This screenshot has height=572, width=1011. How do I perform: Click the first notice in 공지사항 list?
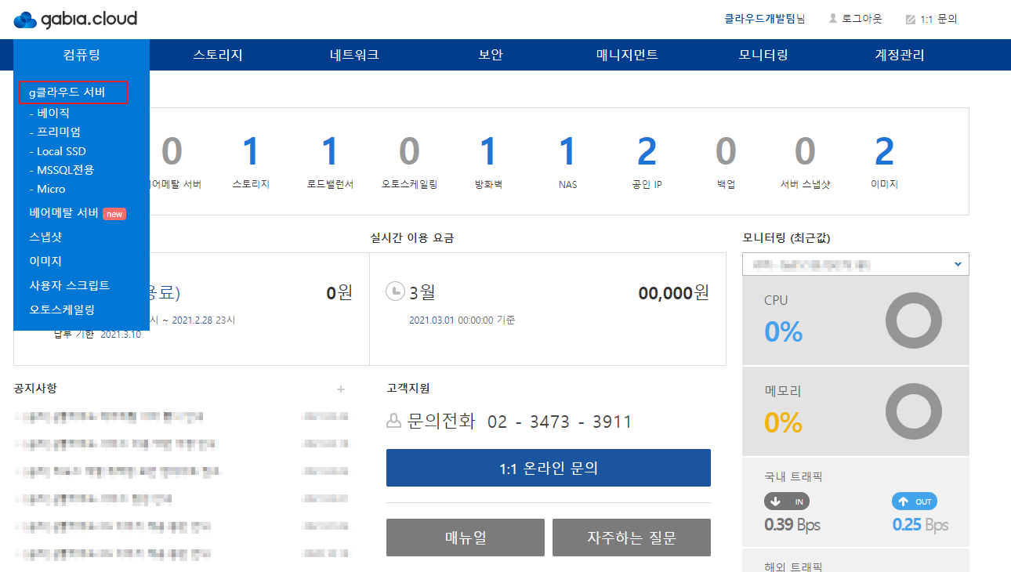click(x=109, y=417)
